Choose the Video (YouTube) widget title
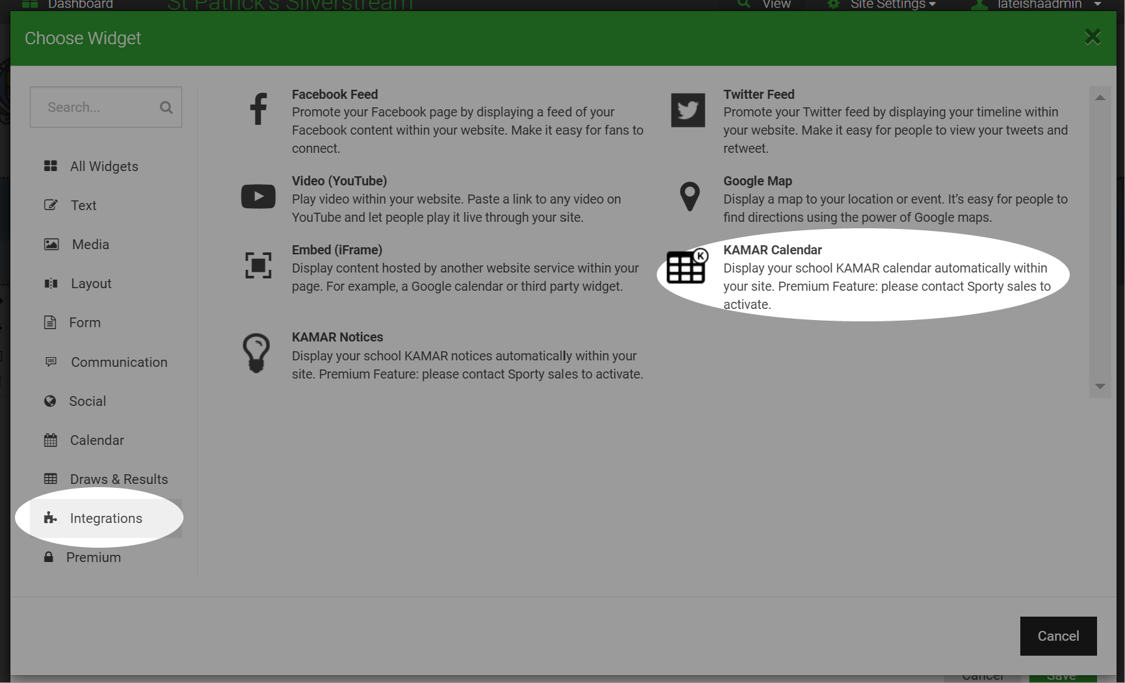This screenshot has width=1125, height=683. (x=339, y=181)
